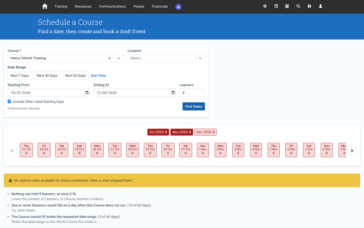The width and height of the screenshot is (364, 228).
Task: Open the Ending At date picker icon
Action: coord(173,93)
